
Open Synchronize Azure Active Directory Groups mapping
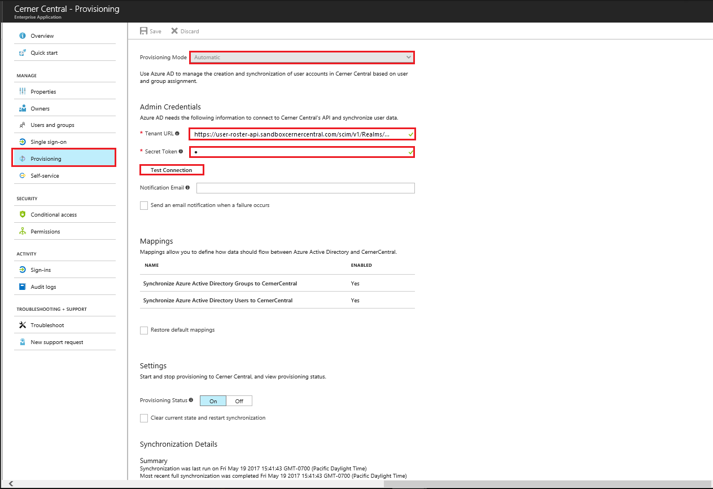point(277,283)
